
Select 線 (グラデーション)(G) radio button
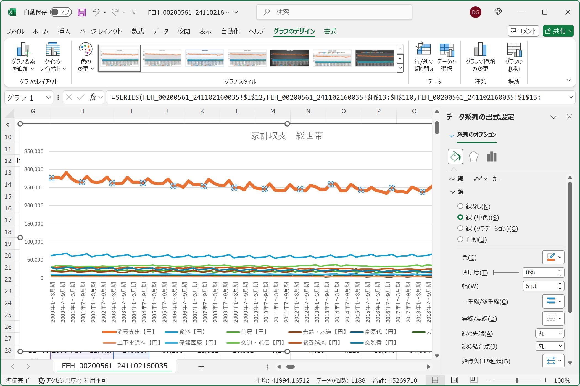coord(460,228)
